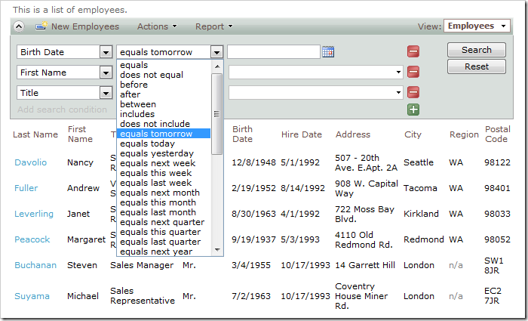This screenshot has height=321, width=528.
Task: Click the Reset button
Action: [x=477, y=66]
